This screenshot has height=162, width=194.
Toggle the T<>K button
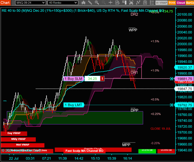[x=172, y=3]
